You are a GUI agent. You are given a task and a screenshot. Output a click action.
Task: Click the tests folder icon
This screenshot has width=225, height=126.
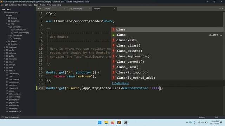[7, 68]
